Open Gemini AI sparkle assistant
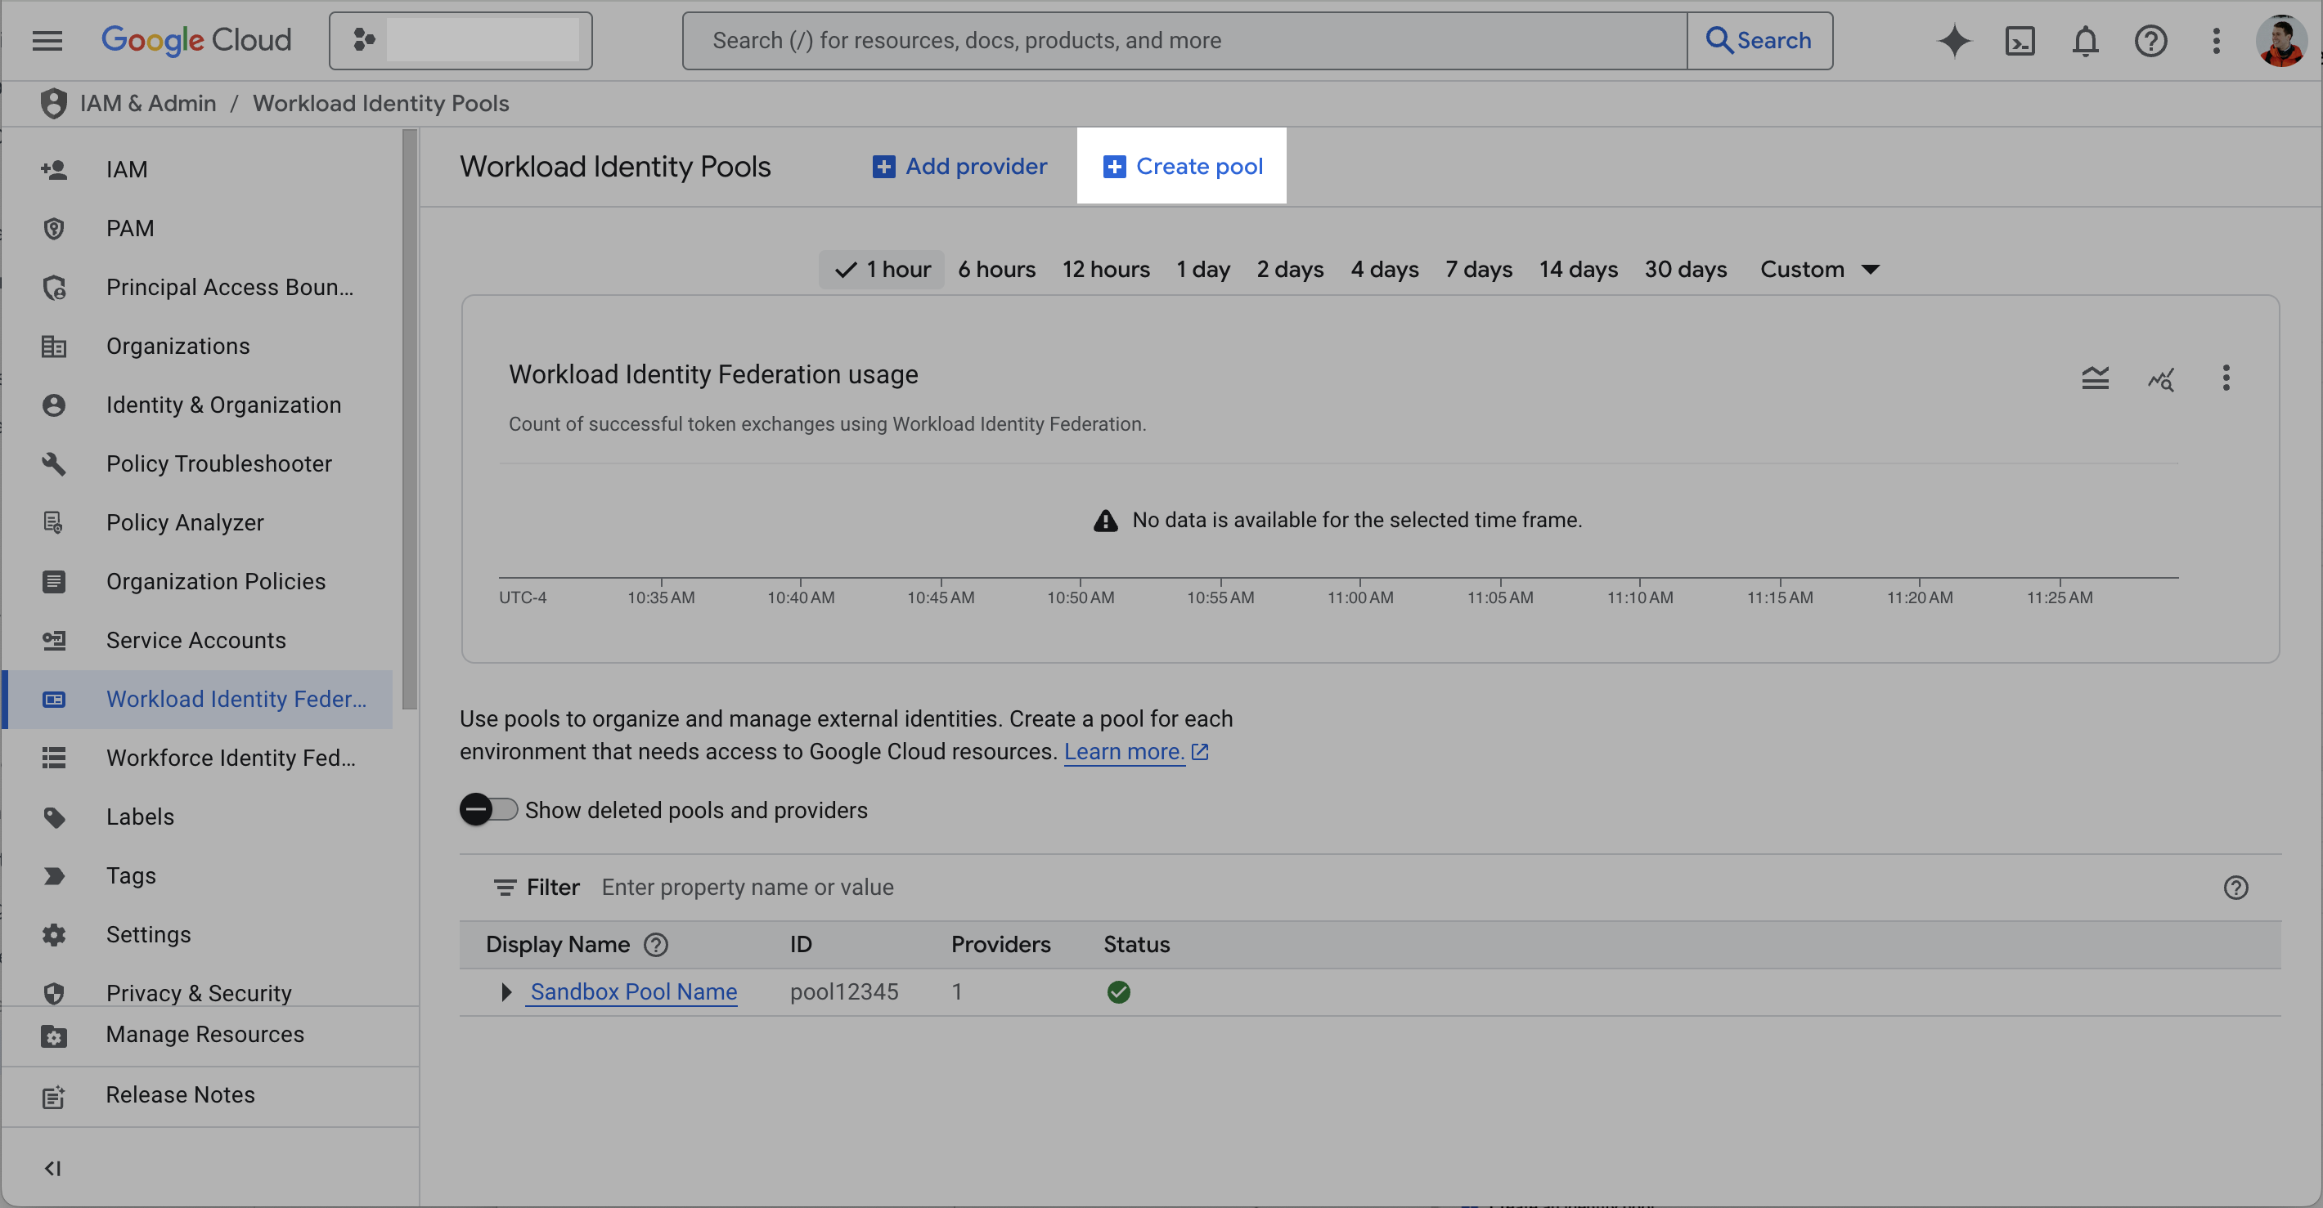 [x=1954, y=41]
